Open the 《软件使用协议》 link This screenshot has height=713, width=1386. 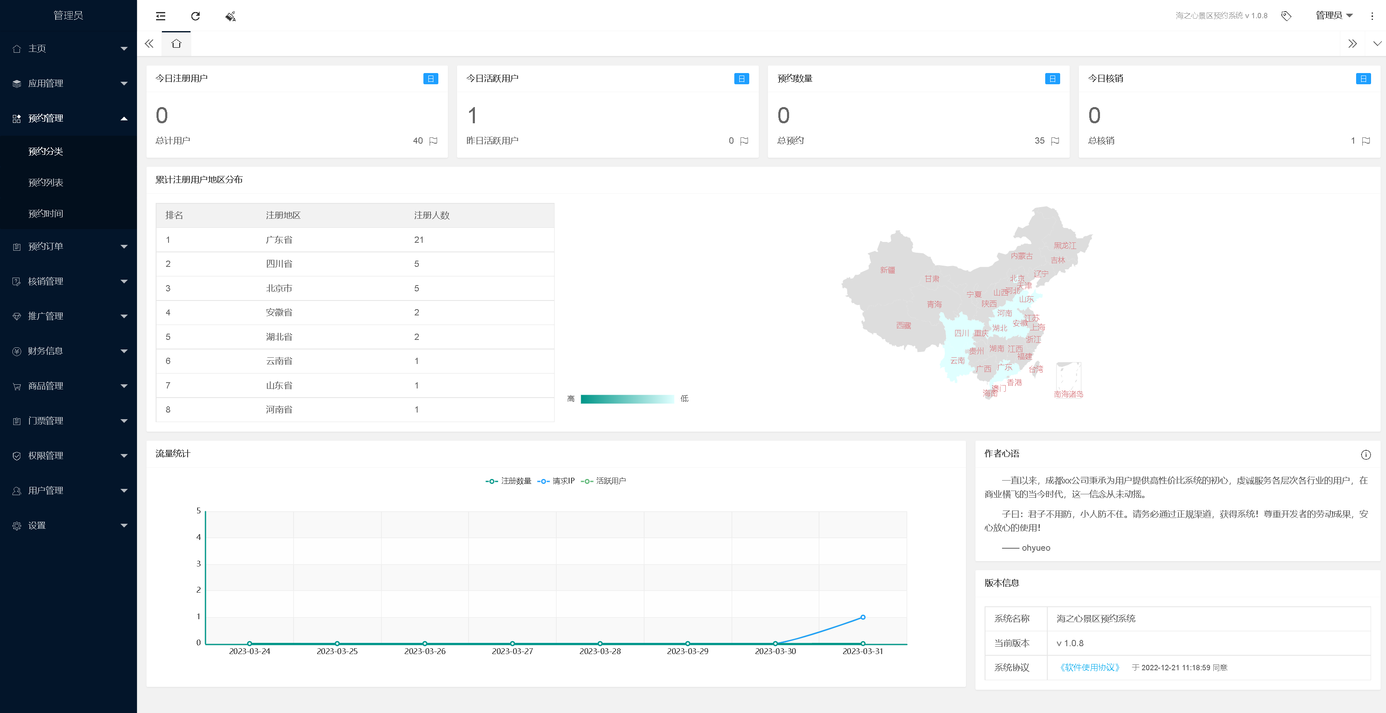[x=1089, y=667]
